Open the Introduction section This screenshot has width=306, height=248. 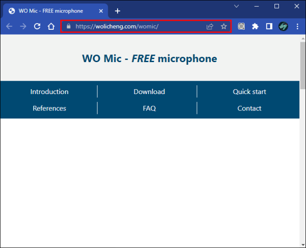click(x=49, y=91)
